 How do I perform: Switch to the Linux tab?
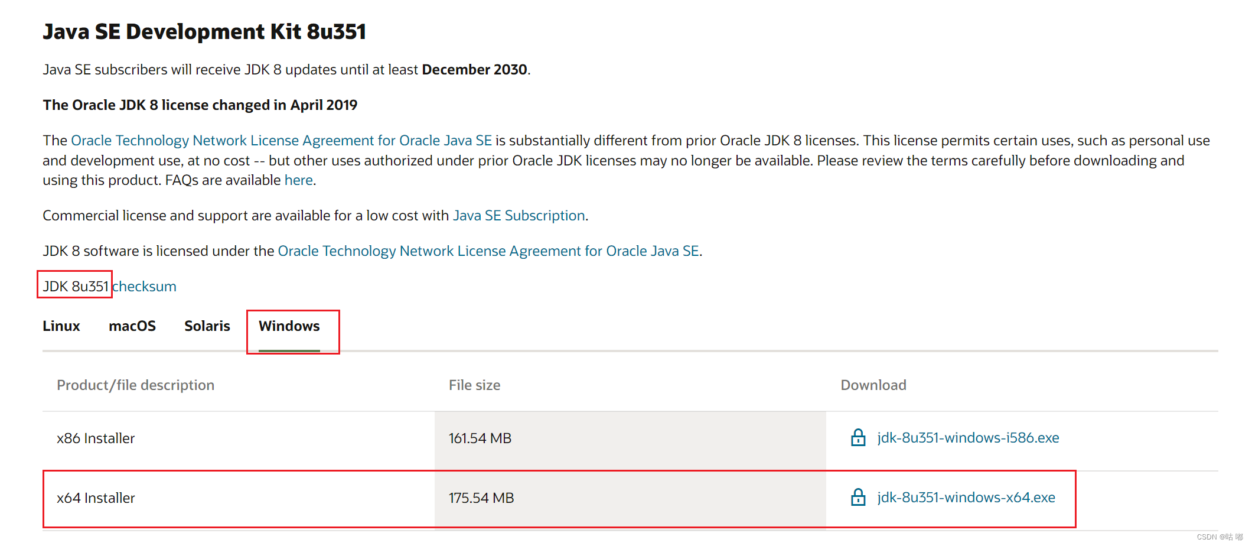(61, 326)
